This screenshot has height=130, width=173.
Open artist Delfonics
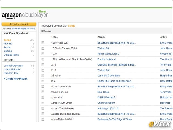tap(165, 103)
